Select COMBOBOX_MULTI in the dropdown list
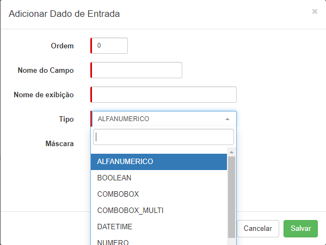Screen dimensions: 326x245 [159, 210]
